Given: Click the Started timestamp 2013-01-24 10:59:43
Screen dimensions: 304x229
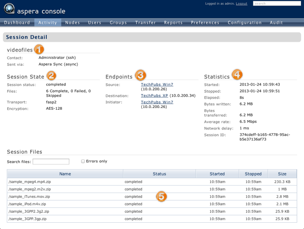Looking at the screenshot, I should pyautogui.click(x=259, y=85).
